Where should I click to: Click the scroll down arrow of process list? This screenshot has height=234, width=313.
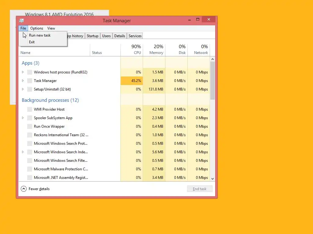213,179
